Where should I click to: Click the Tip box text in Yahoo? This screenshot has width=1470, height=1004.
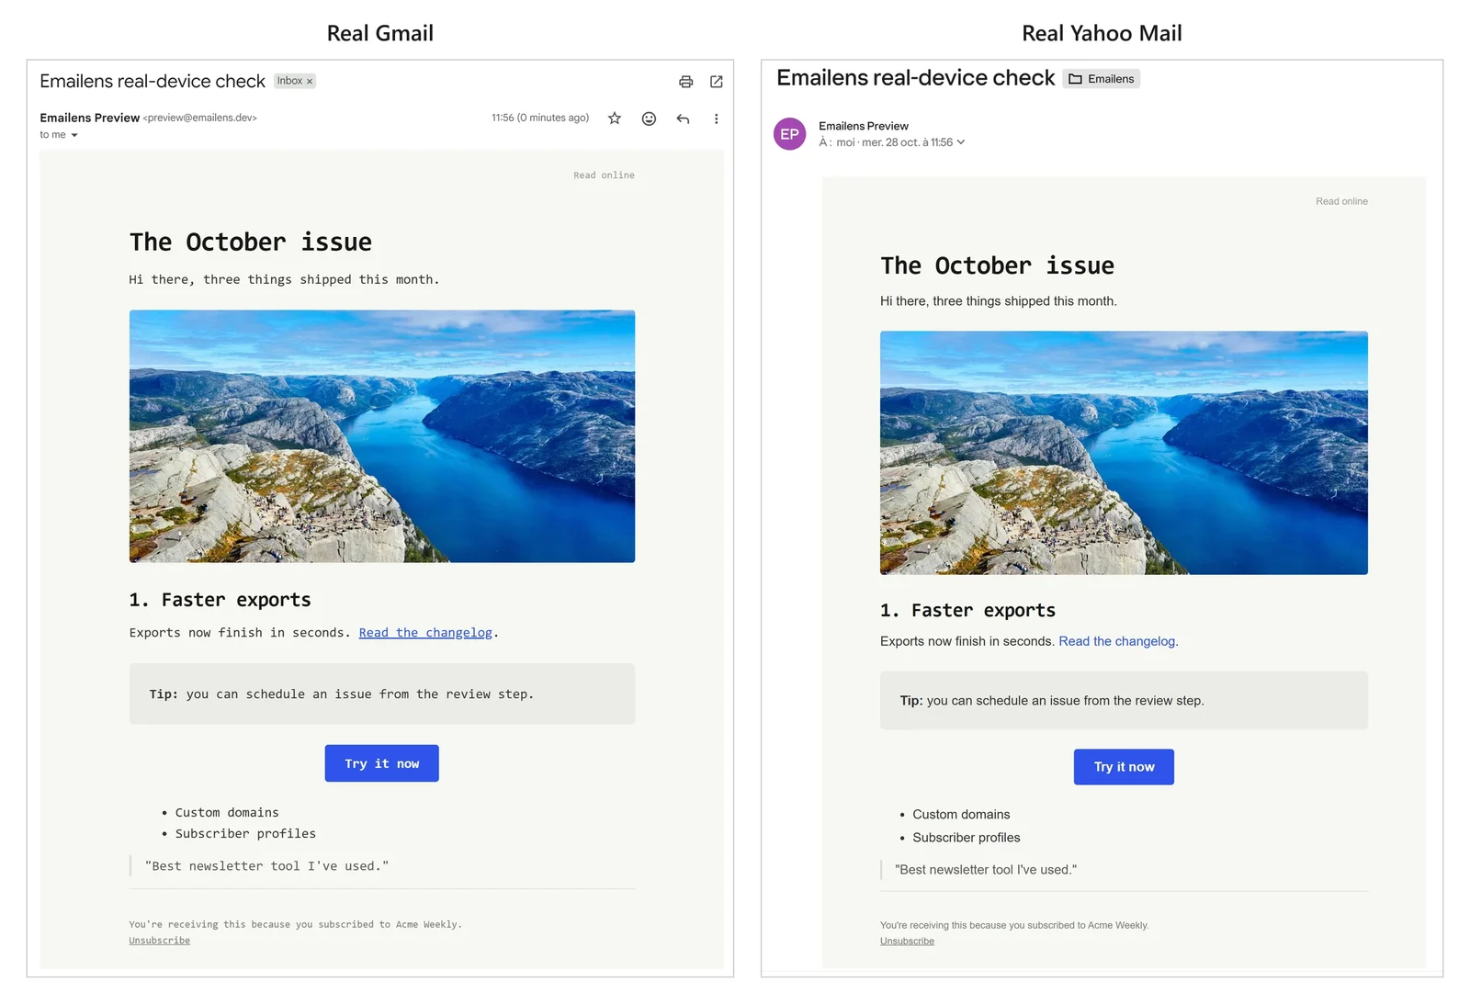point(1051,701)
